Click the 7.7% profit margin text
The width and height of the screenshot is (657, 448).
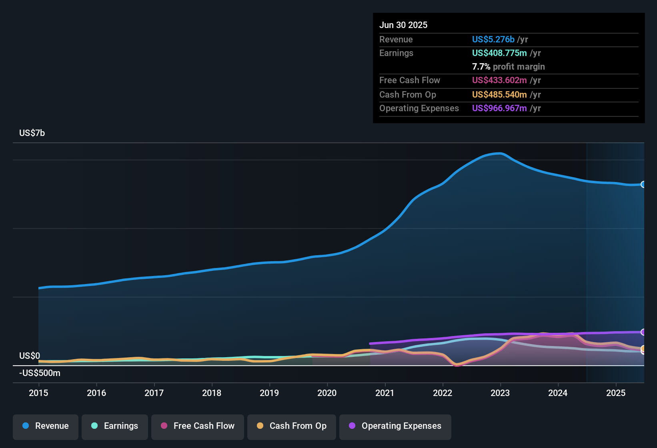pyautogui.click(x=509, y=67)
